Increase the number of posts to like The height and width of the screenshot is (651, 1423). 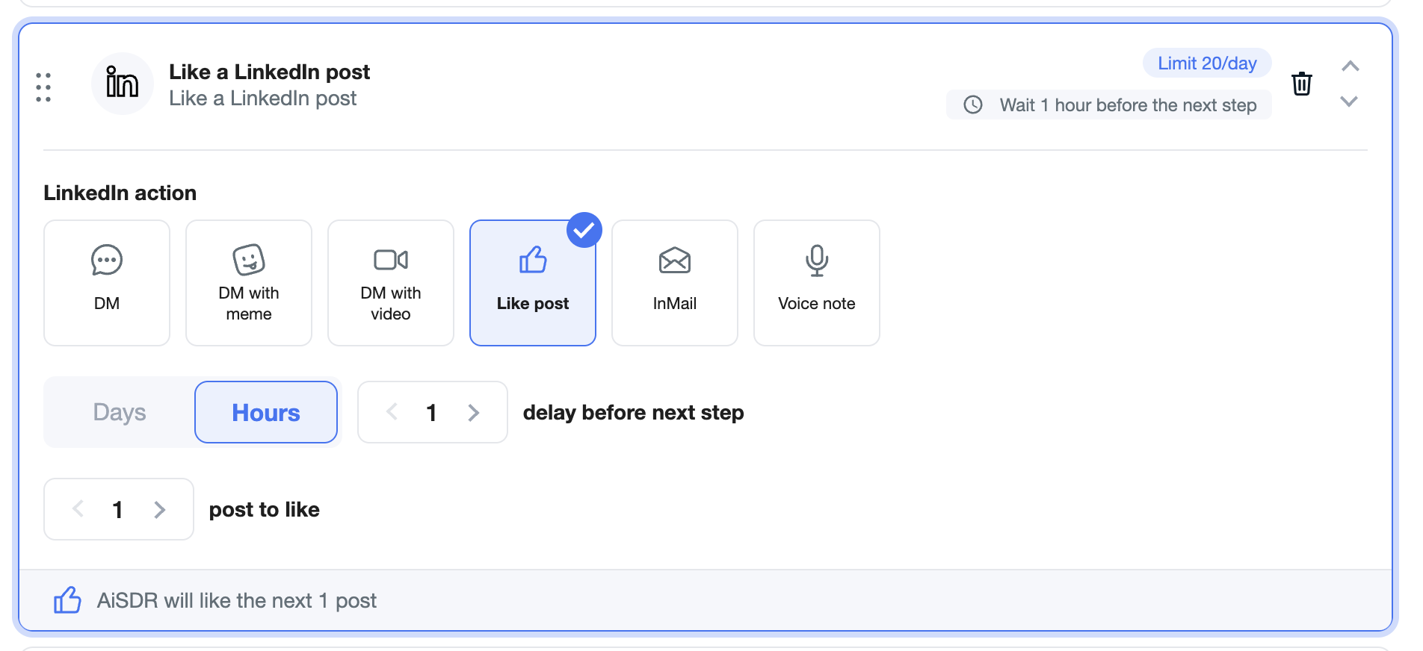point(160,509)
